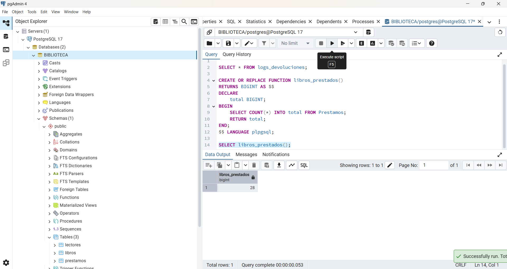Click the Page No input field
The width and height of the screenshot is (507, 269).
434,165
